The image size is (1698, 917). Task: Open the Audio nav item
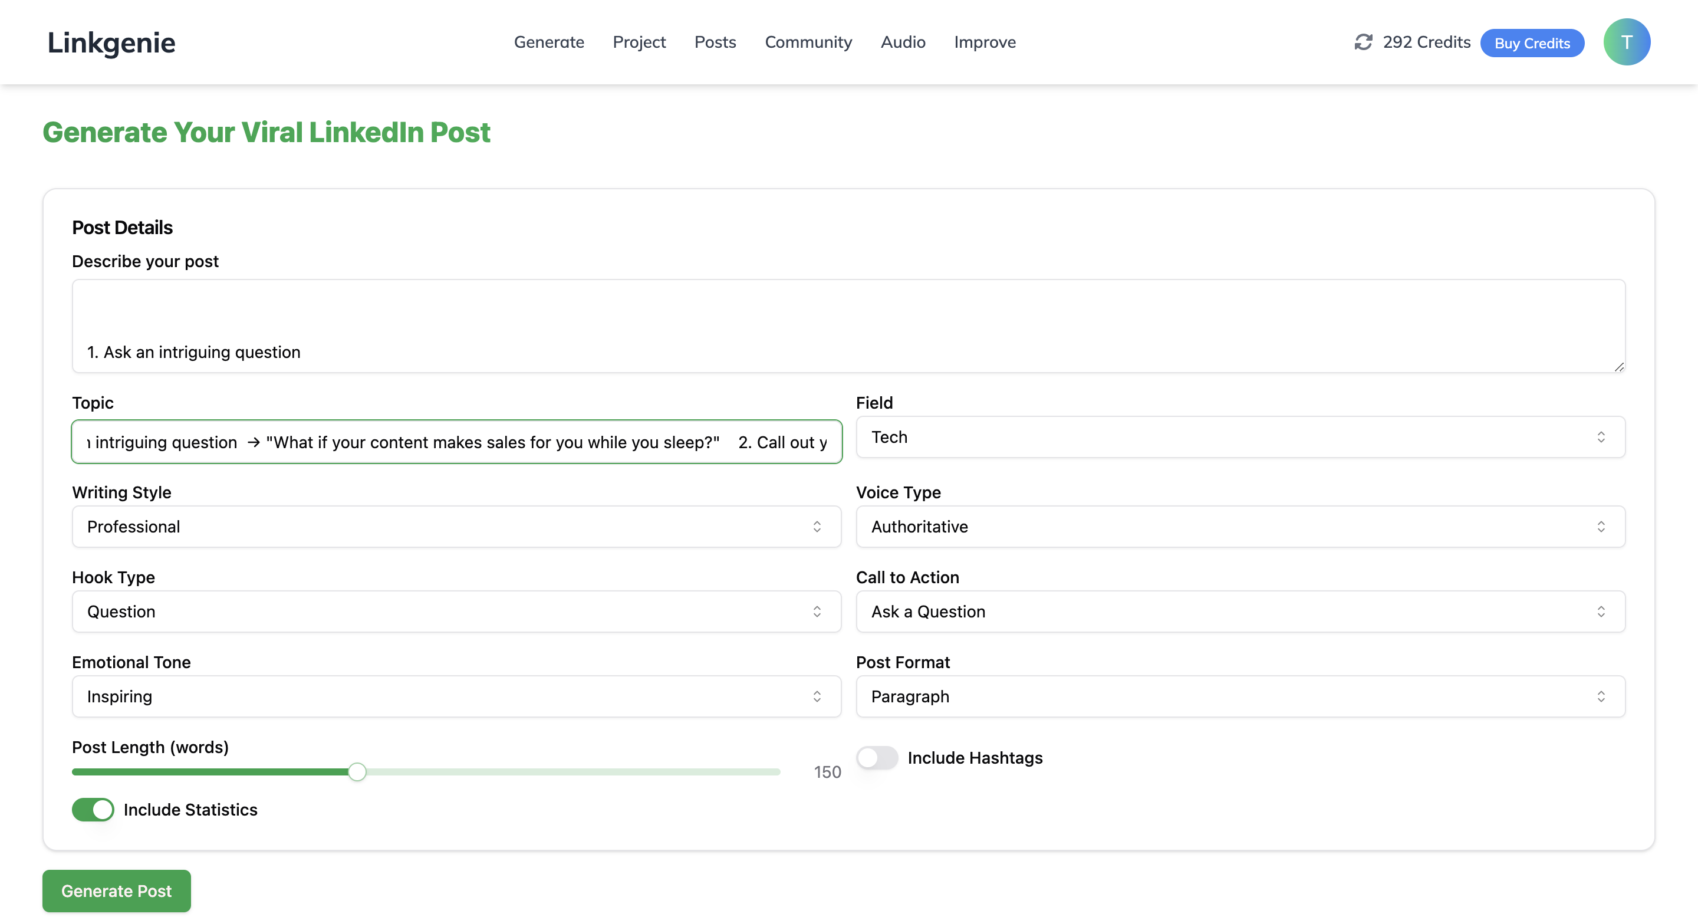(x=903, y=42)
